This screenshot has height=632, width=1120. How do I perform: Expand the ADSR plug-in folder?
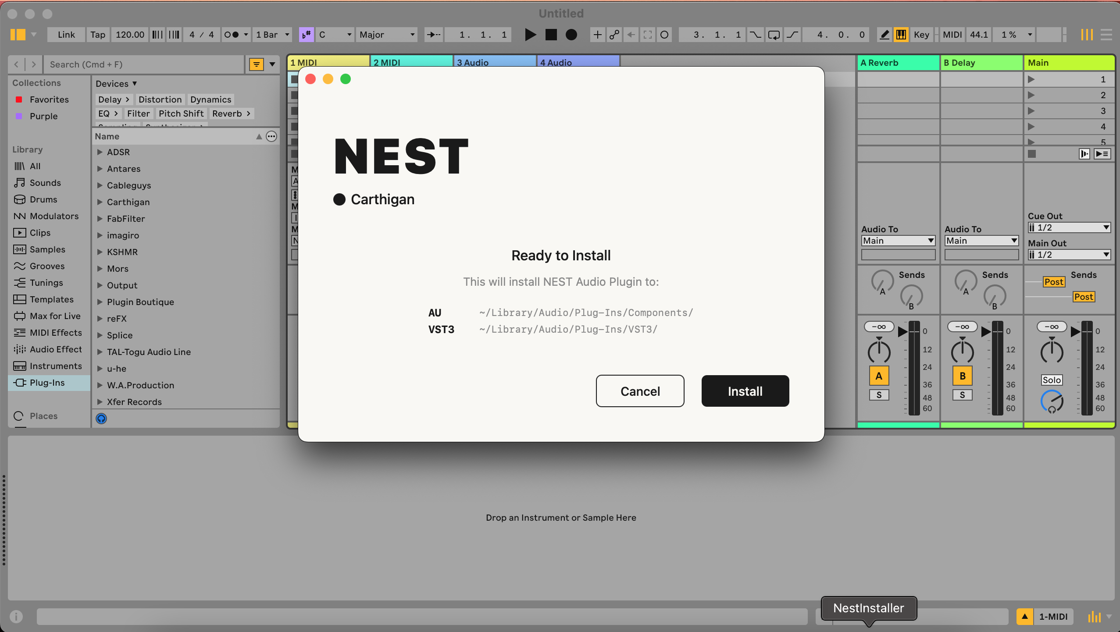click(100, 152)
